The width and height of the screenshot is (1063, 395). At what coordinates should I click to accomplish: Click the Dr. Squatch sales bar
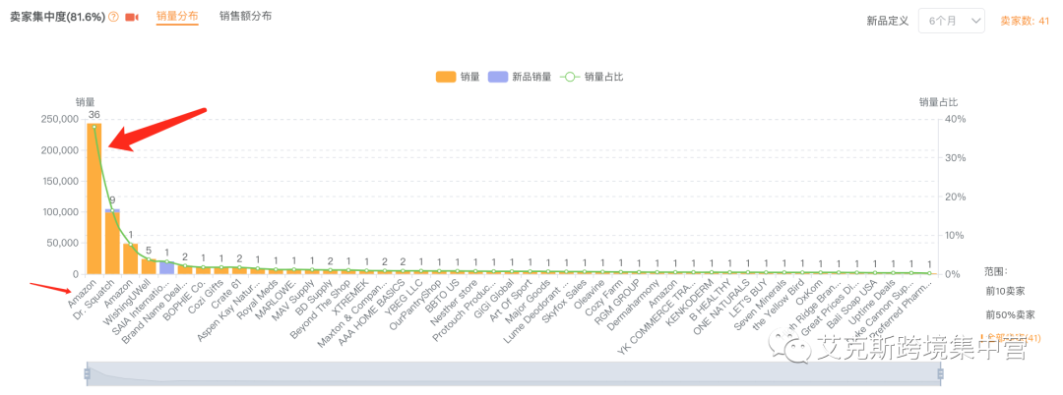(x=112, y=242)
